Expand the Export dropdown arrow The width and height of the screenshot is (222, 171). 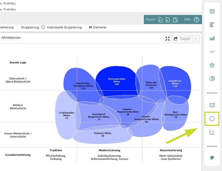click(196, 39)
